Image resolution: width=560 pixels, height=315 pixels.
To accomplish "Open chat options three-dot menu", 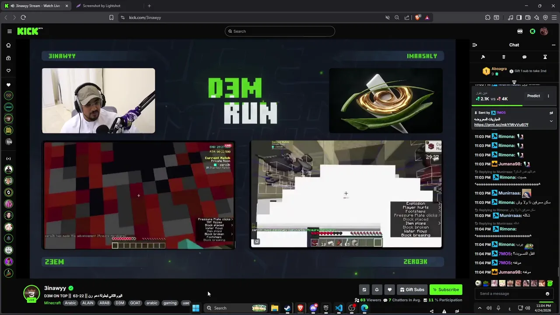I will point(553,45).
